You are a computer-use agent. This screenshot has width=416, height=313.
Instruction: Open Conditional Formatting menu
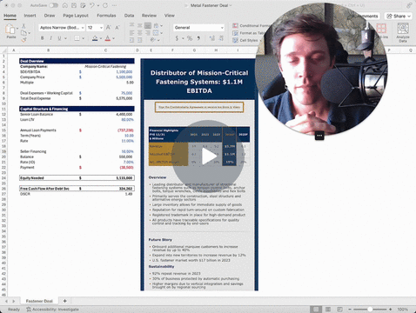[x=252, y=25]
